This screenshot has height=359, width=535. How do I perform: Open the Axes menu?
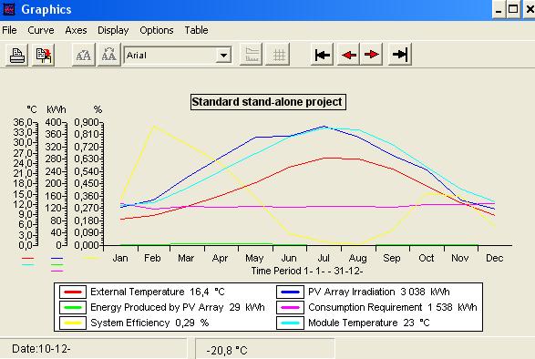(x=76, y=30)
